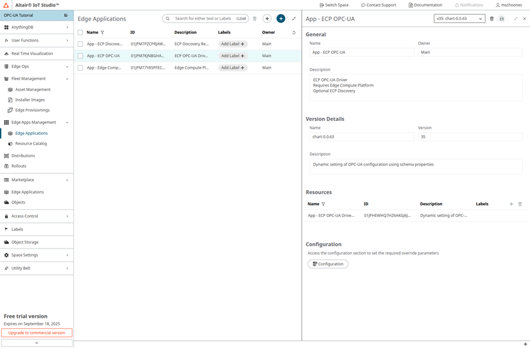Open Installer Images
This screenshot has height=348, width=530.
coord(30,100)
